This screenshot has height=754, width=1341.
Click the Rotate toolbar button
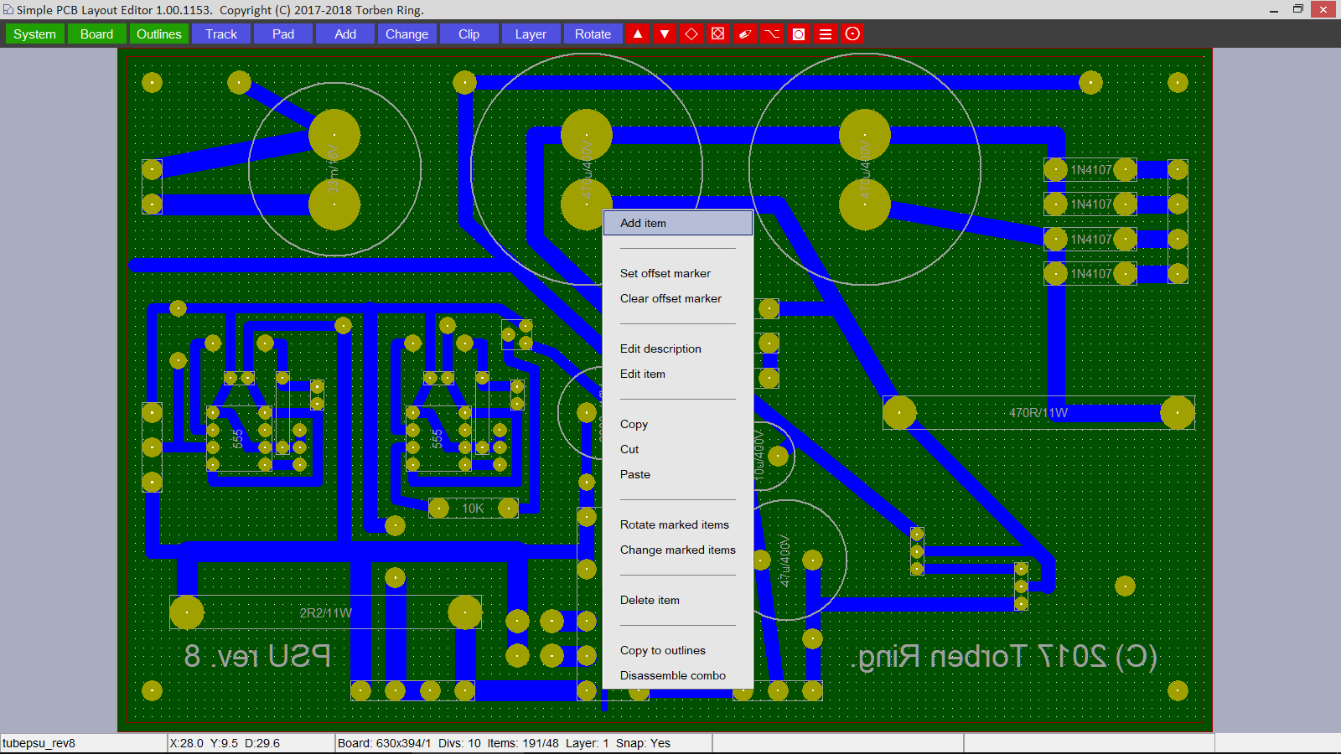pos(593,34)
